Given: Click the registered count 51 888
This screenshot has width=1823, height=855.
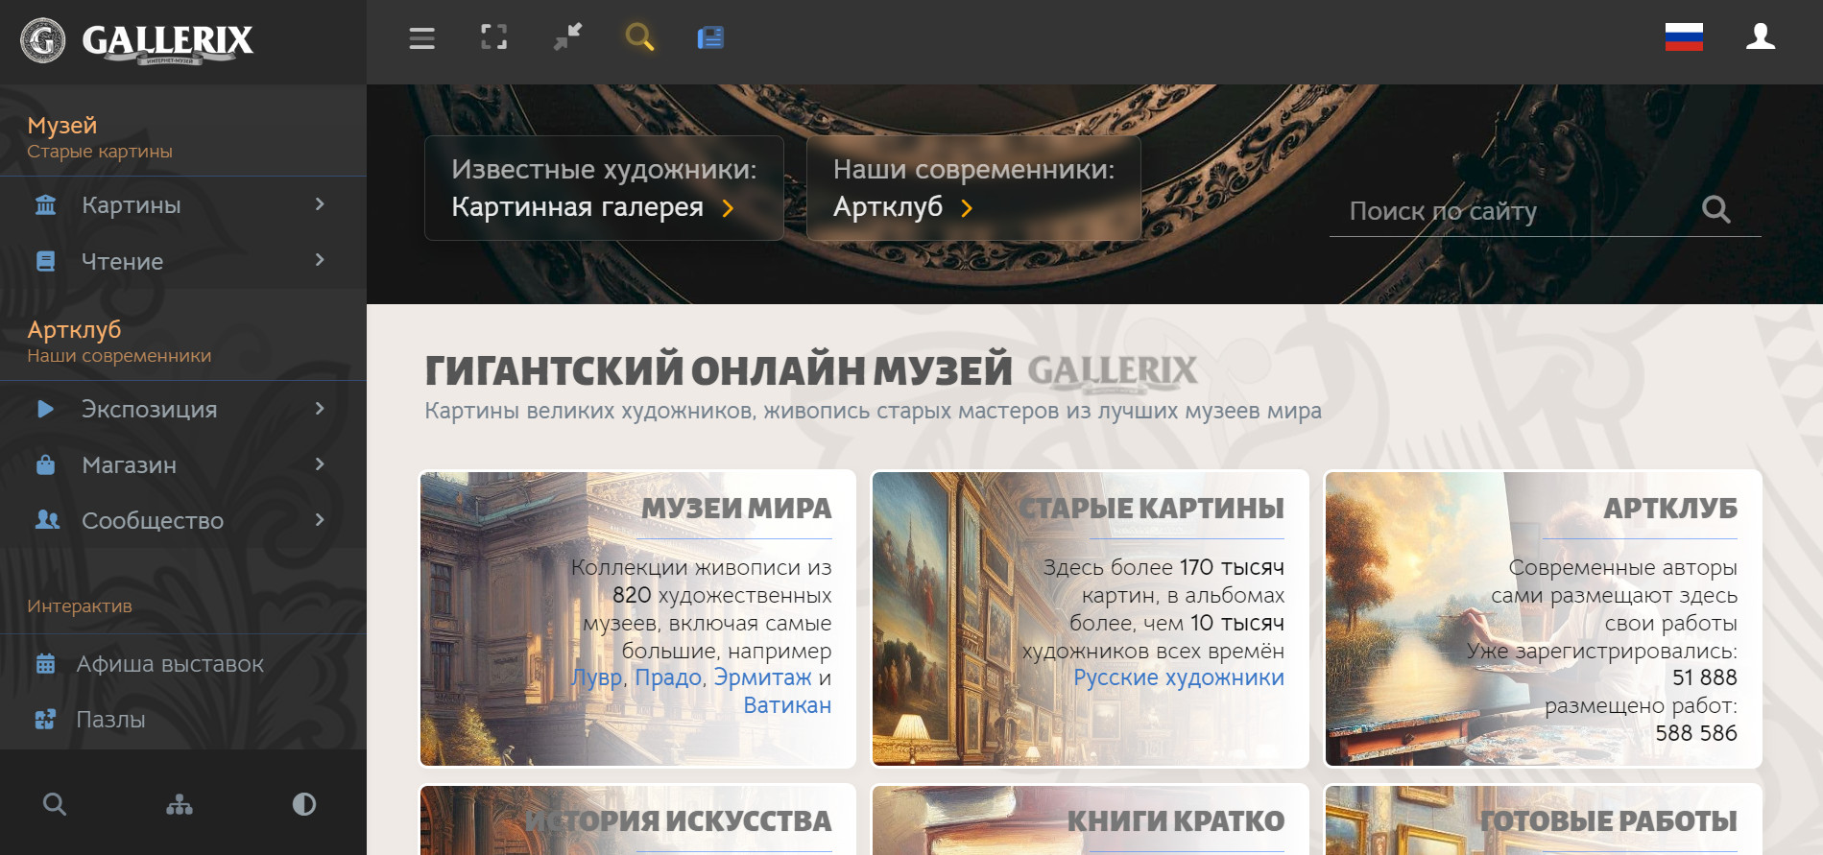Looking at the screenshot, I should click(x=1705, y=677).
